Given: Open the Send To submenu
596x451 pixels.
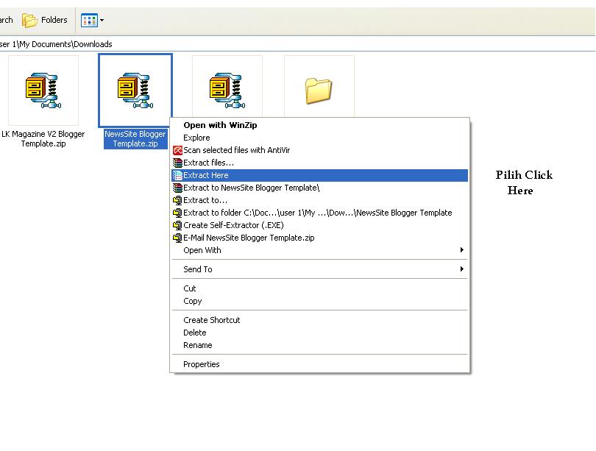Looking at the screenshot, I should tap(319, 269).
